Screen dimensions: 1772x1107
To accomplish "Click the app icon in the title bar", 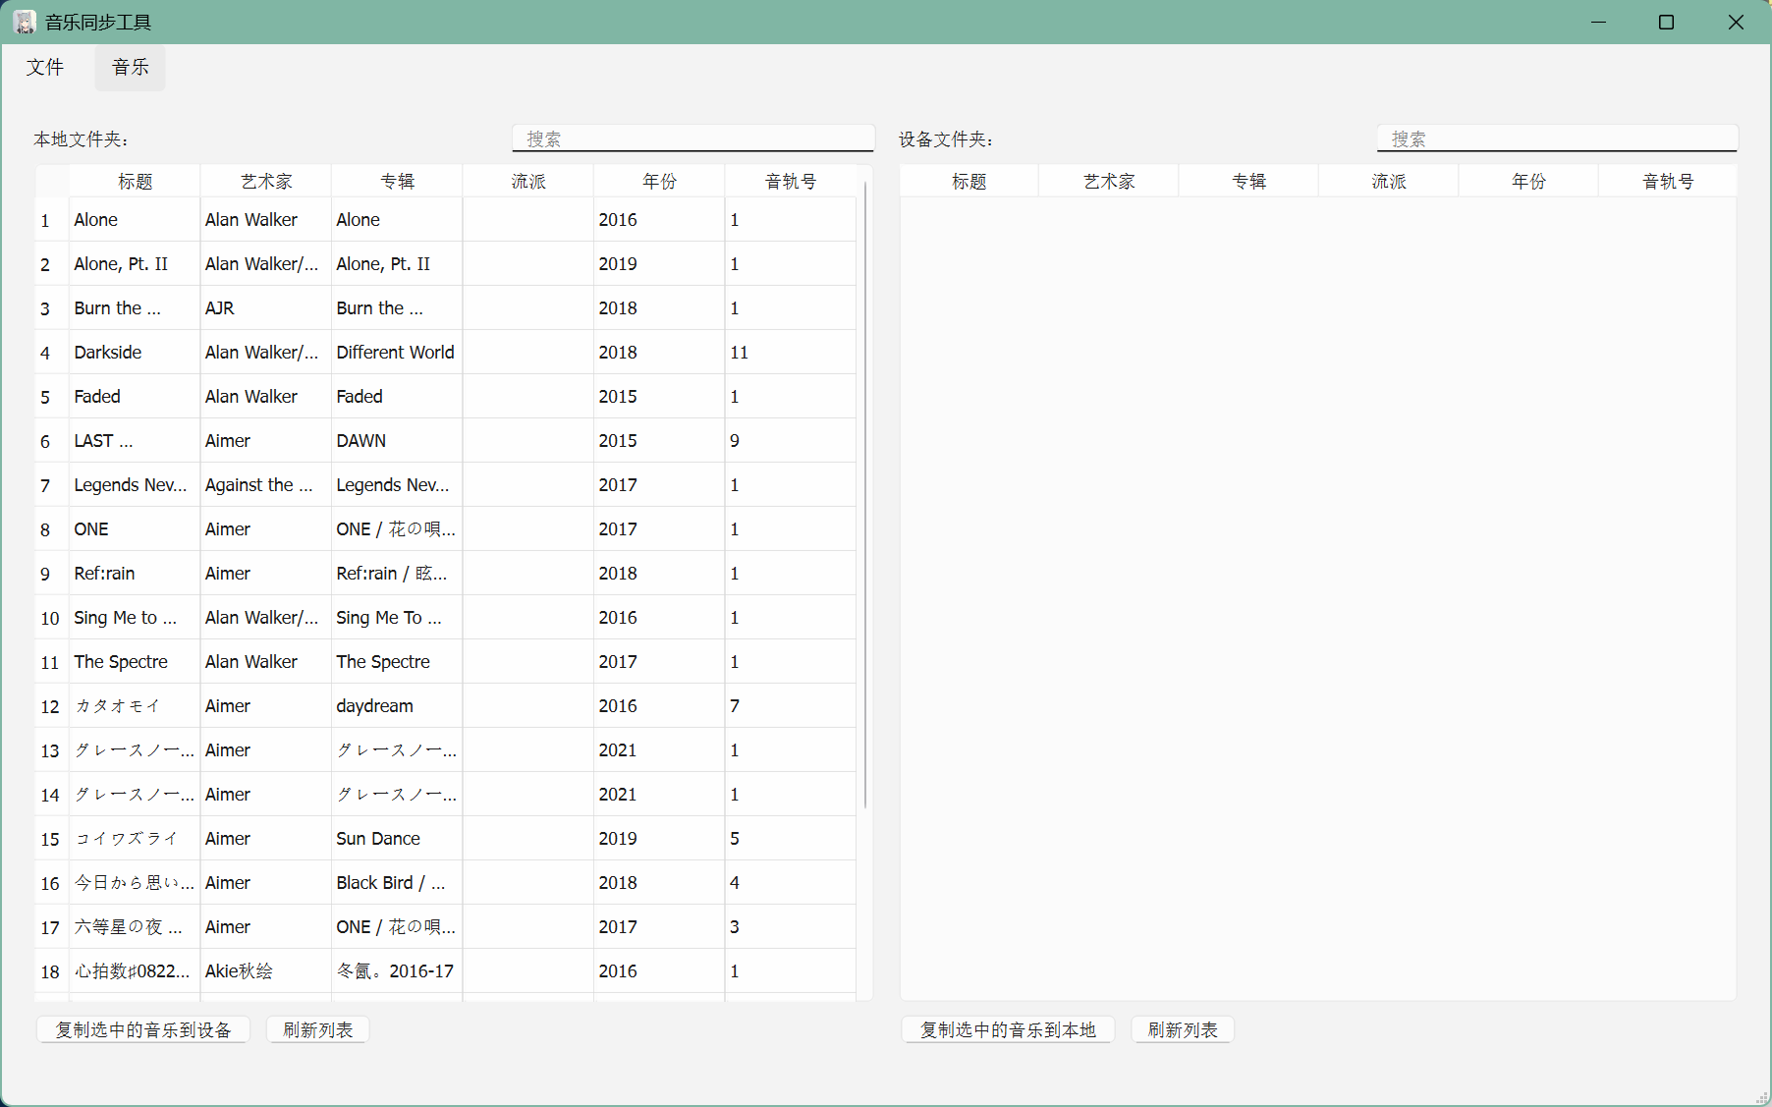I will tap(25, 22).
